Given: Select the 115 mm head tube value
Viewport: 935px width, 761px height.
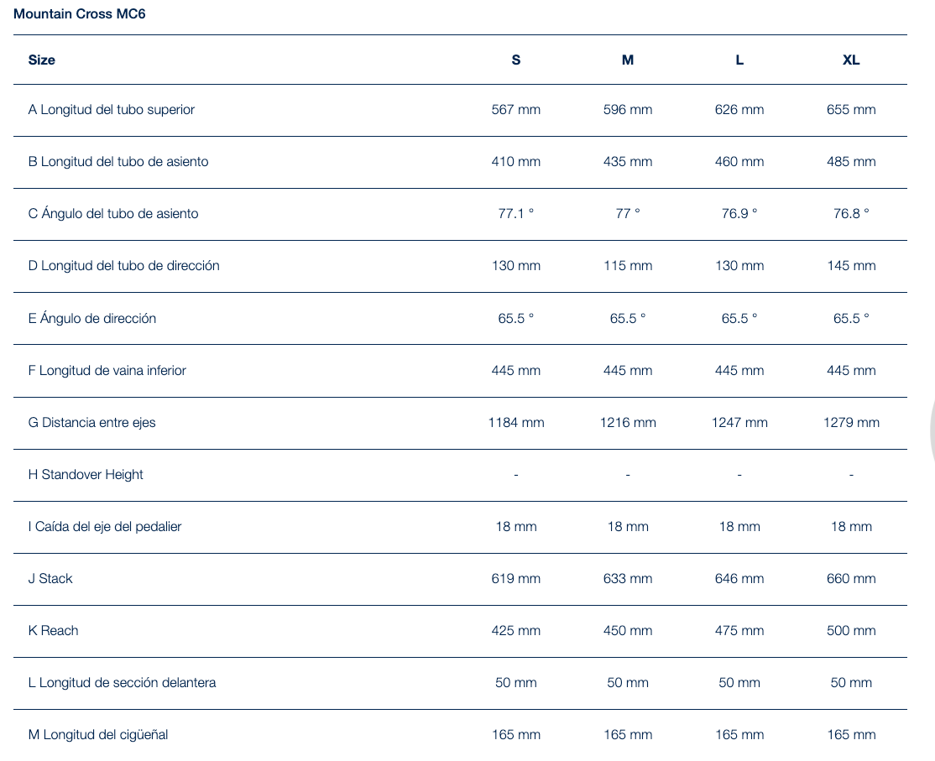Looking at the screenshot, I should click(x=628, y=266).
